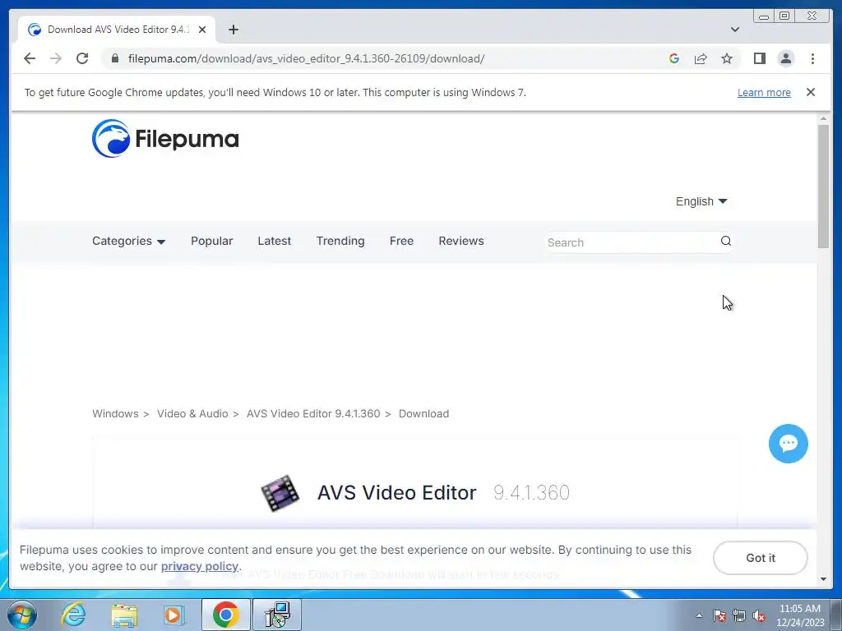Open the tab search chevron
The image size is (842, 631).
(734, 30)
